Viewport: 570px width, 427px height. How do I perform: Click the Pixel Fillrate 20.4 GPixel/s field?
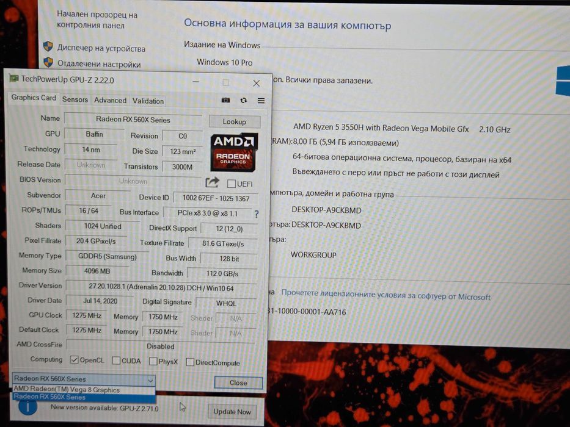96,241
